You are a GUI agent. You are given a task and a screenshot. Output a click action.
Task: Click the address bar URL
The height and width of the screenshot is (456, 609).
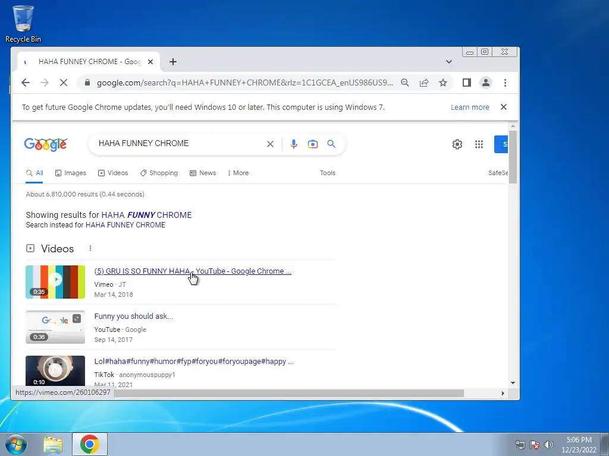pyautogui.click(x=244, y=83)
